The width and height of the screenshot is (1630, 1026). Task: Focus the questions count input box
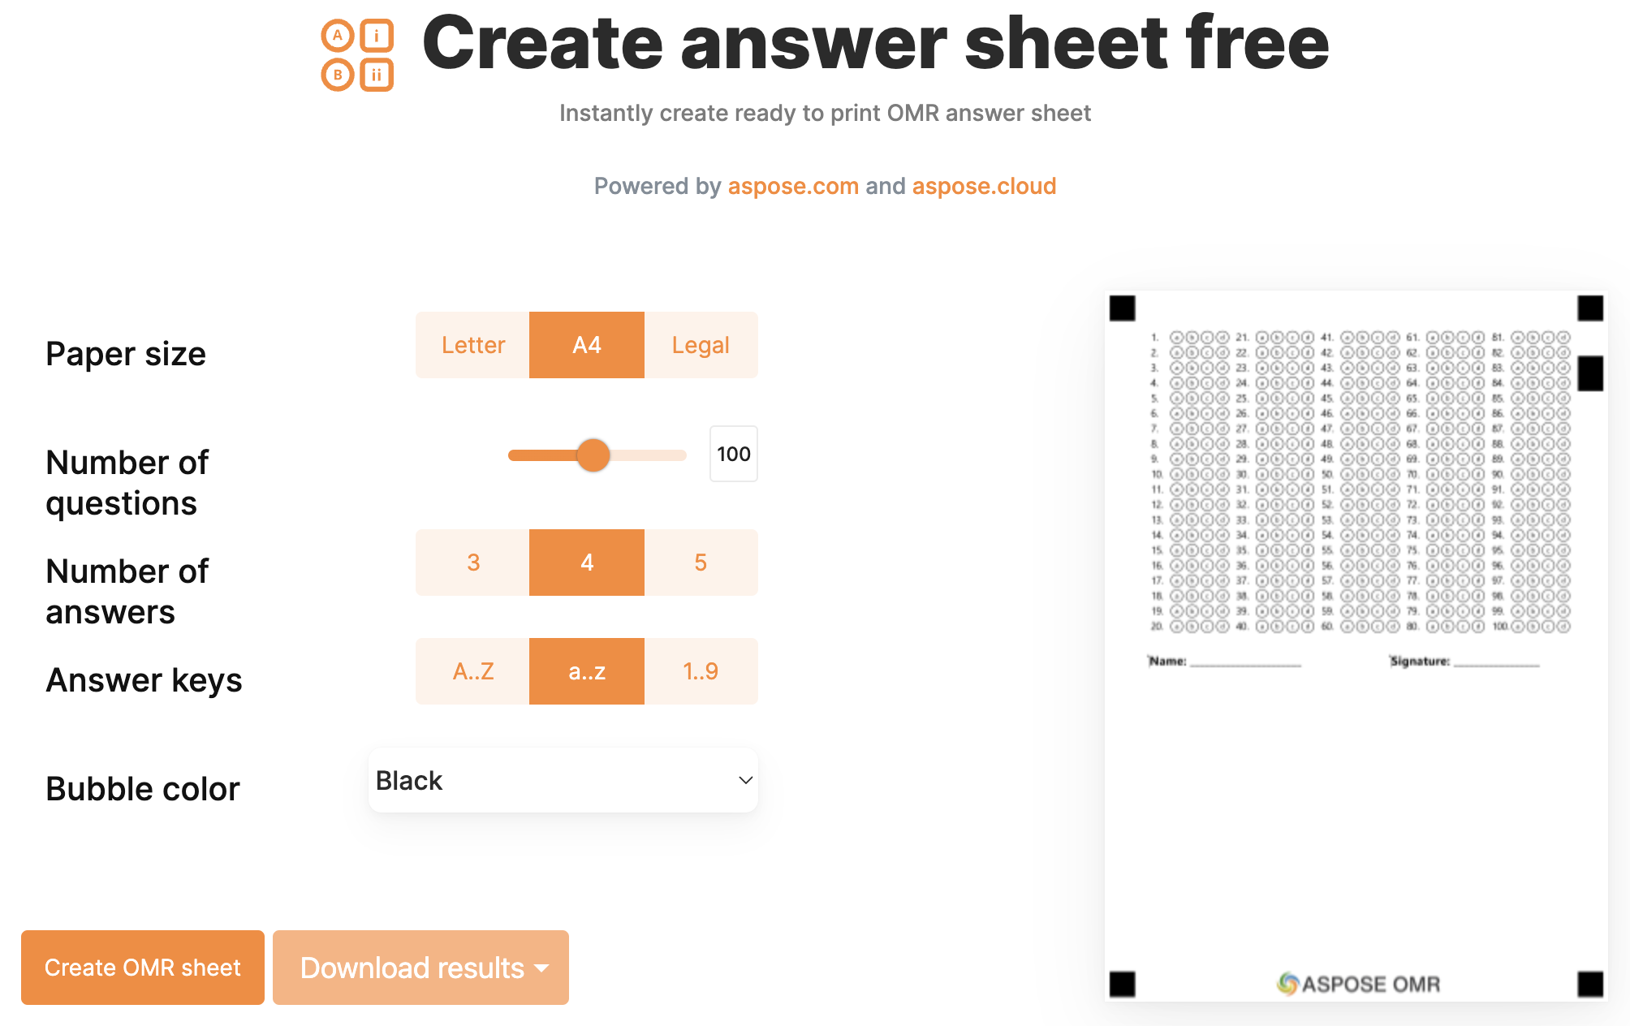(x=733, y=454)
